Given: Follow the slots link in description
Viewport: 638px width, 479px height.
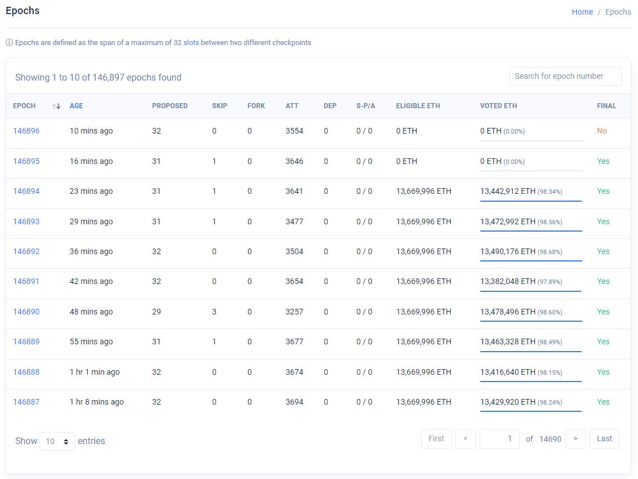Looking at the screenshot, I should pos(191,43).
